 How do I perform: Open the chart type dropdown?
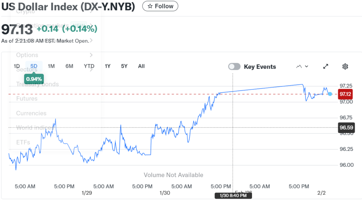[302, 66]
